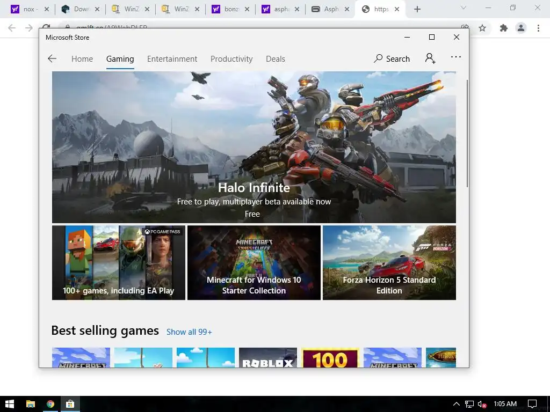Show hidden system tray icons
The width and height of the screenshot is (550, 412).
(x=457, y=404)
